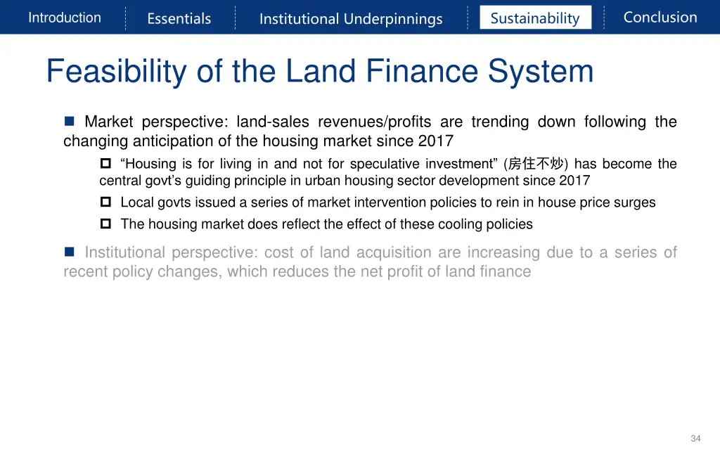Click the faded square bullet beside Institutional perspective
Viewport: 720px width, 450px height.
point(70,252)
